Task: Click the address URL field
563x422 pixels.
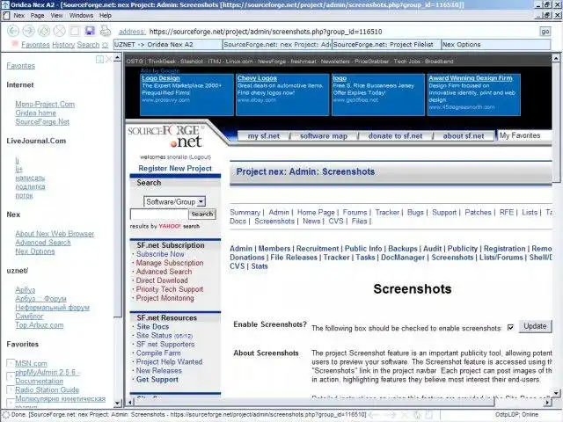Action: point(343,32)
